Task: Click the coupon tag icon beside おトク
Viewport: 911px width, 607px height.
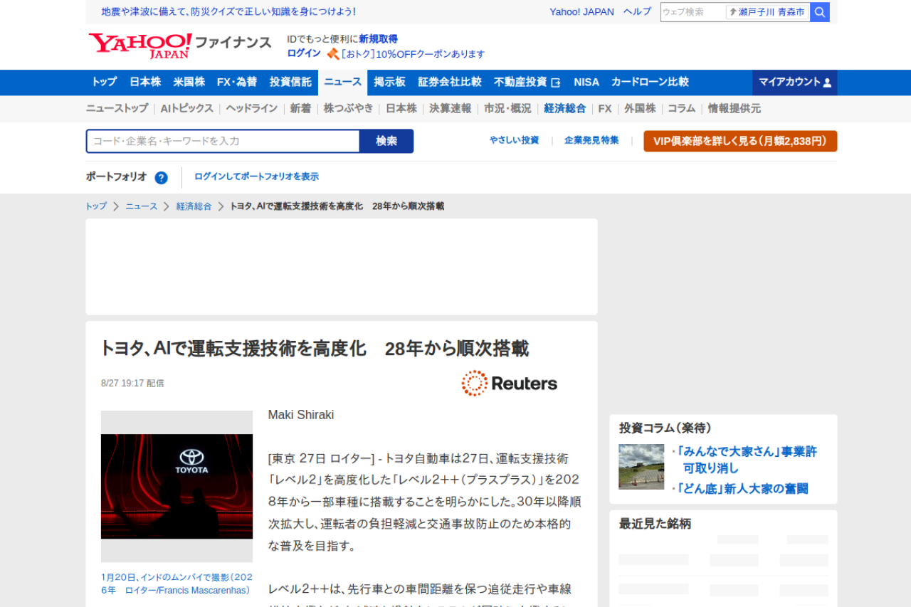Action: (333, 54)
